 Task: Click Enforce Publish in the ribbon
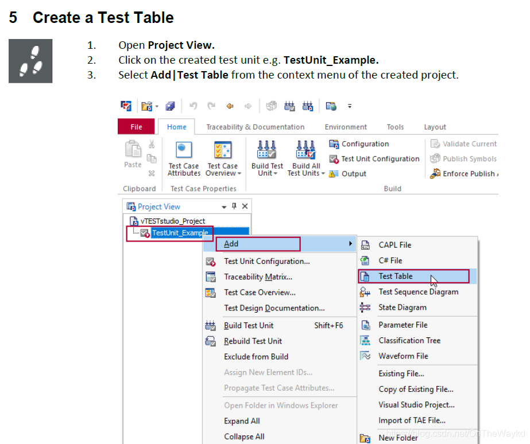click(x=463, y=174)
